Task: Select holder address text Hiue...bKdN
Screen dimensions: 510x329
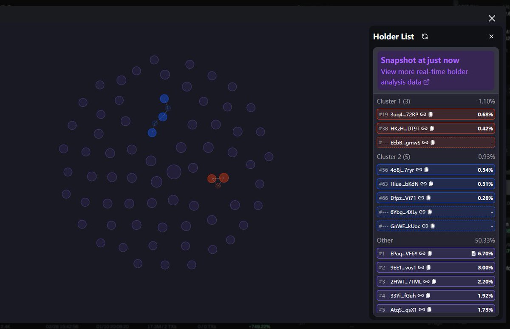Action: 405,184
